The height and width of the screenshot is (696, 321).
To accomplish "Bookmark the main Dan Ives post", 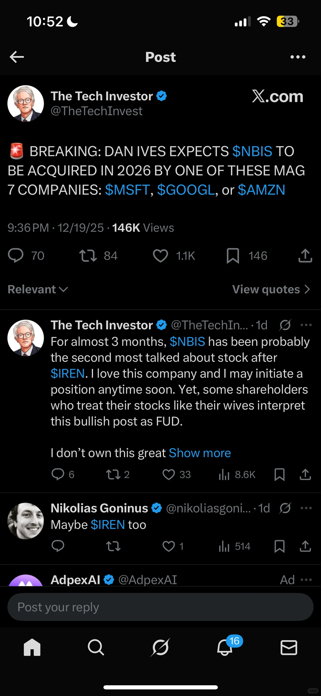I will (x=233, y=256).
